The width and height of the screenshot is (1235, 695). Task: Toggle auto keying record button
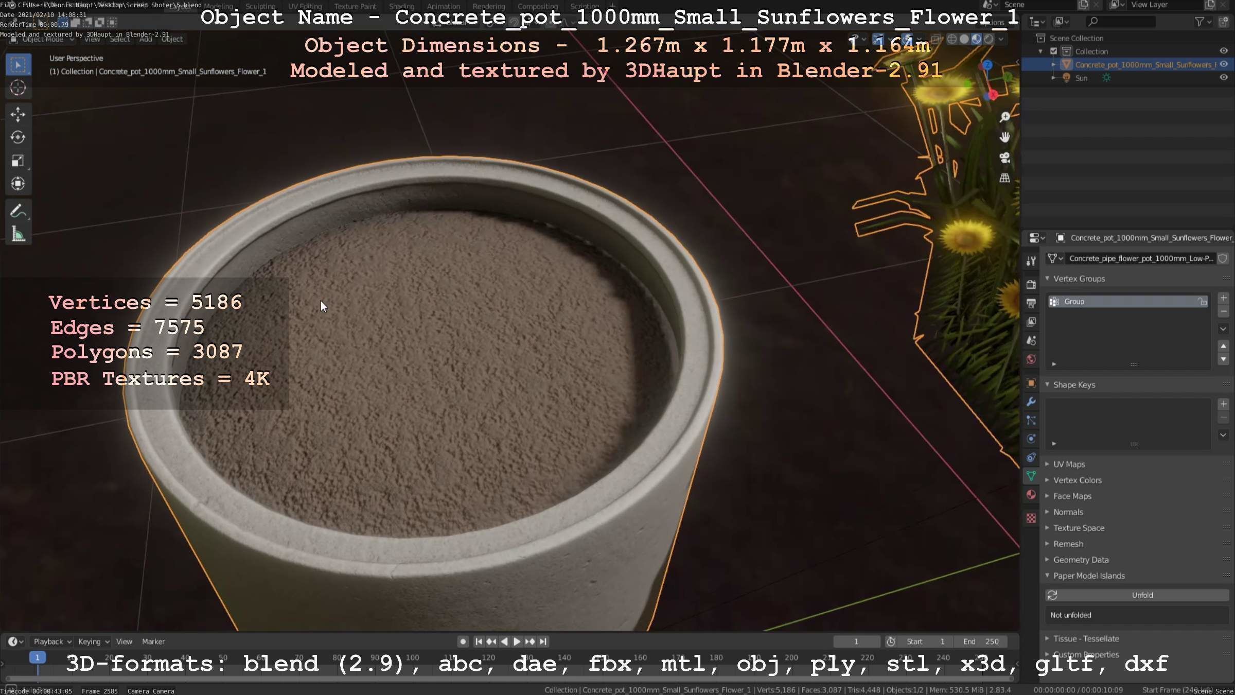(x=463, y=641)
